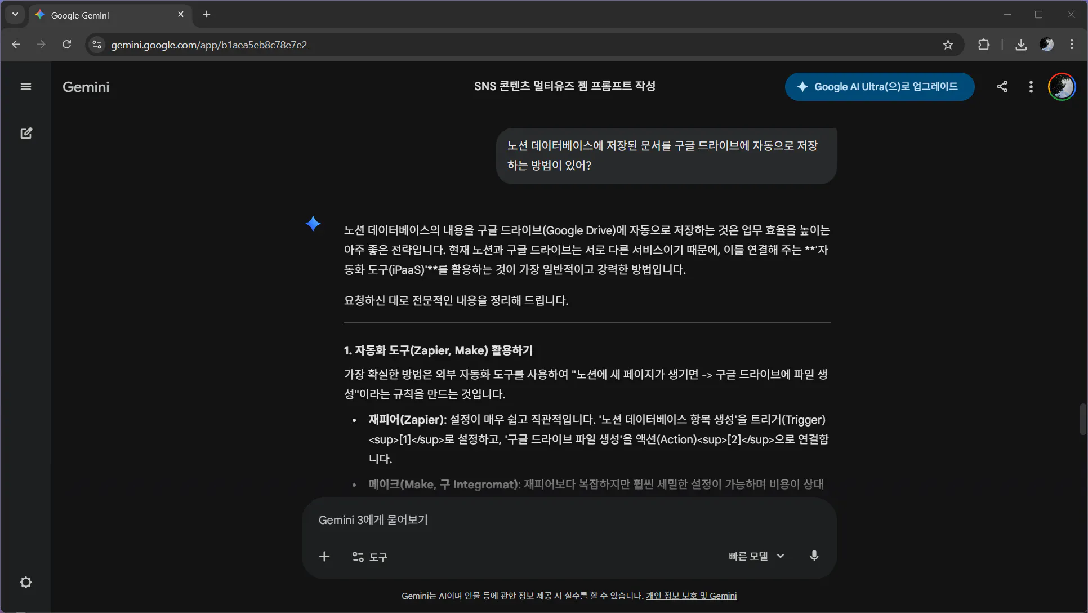Open Chrome three-dot menu
1088x613 pixels.
pyautogui.click(x=1072, y=45)
